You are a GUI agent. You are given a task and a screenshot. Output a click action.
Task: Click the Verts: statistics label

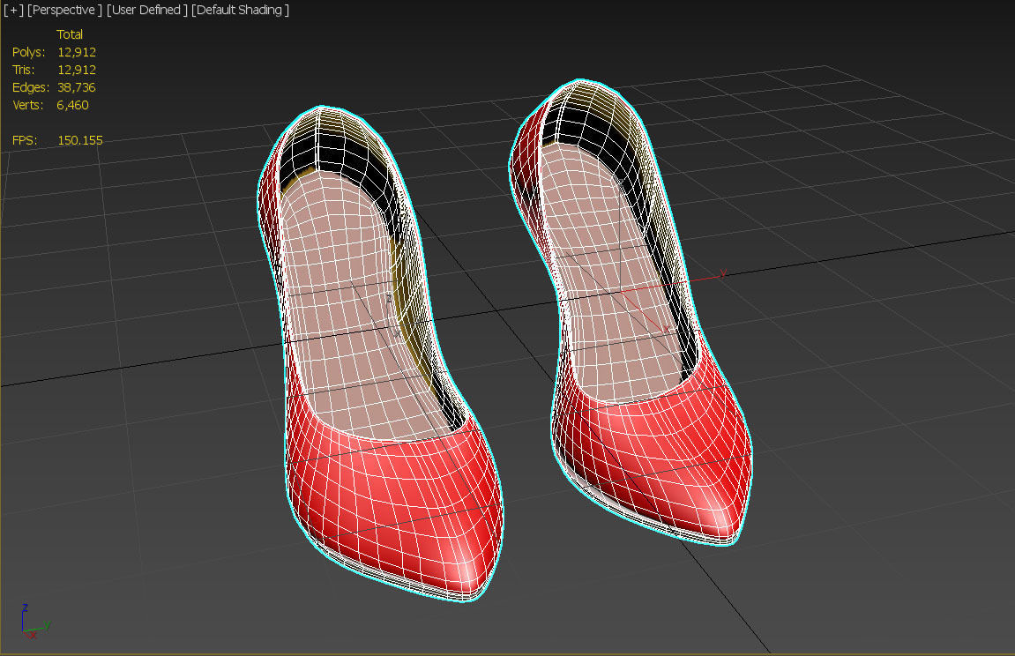coord(28,105)
